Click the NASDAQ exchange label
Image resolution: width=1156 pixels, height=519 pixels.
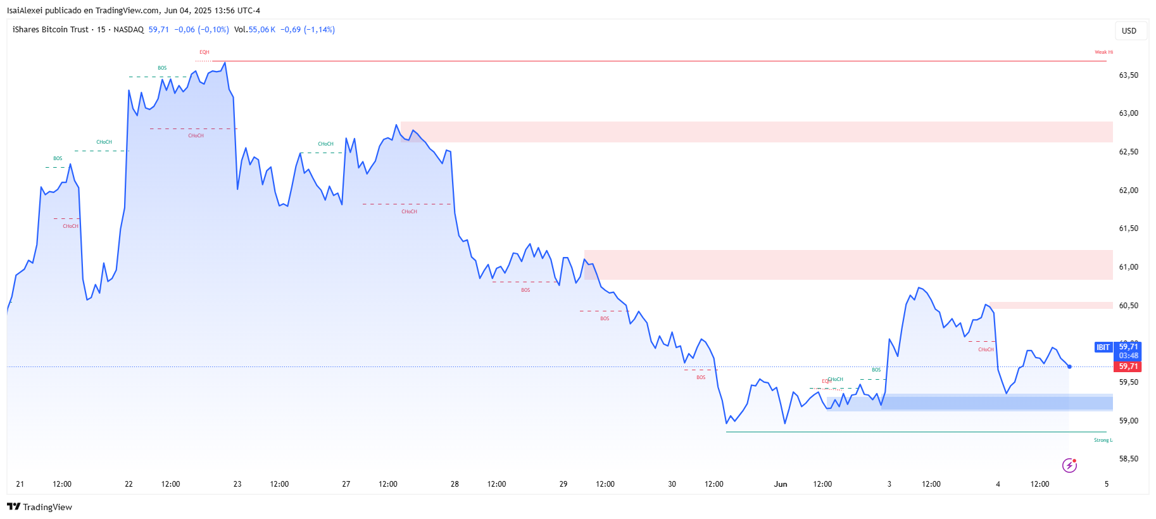pos(129,30)
